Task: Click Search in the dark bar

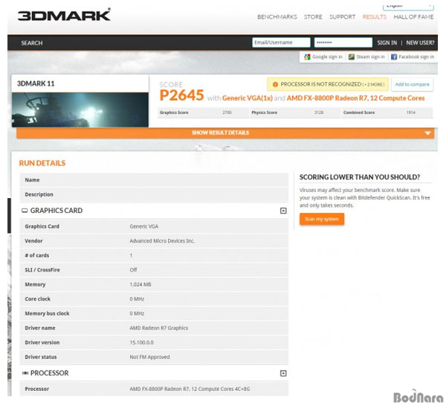Action: point(32,43)
